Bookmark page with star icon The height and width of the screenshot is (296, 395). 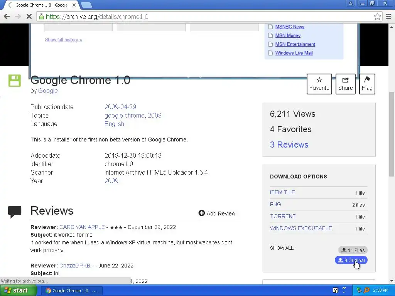click(x=377, y=17)
